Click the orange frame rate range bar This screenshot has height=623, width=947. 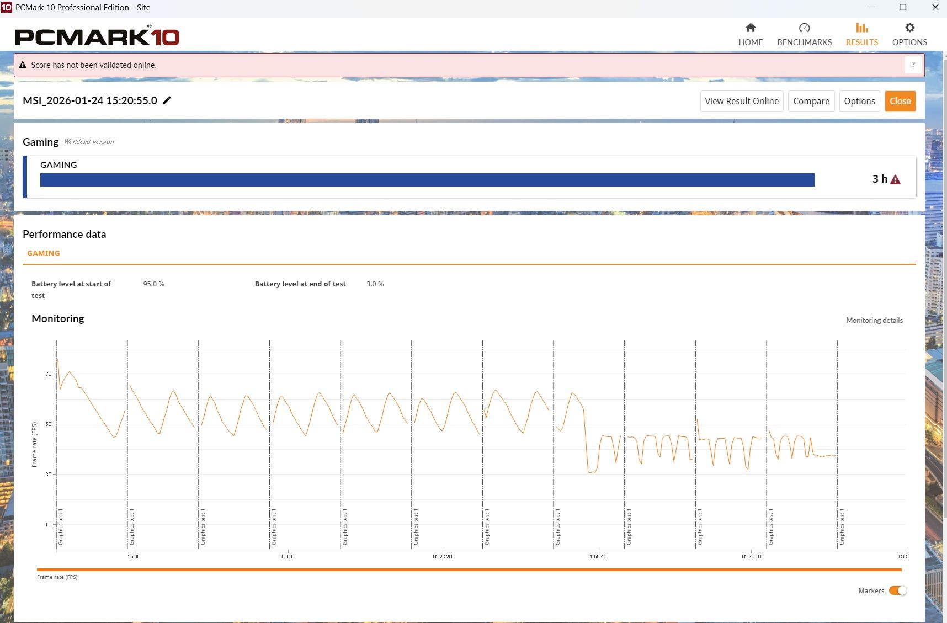[469, 569]
